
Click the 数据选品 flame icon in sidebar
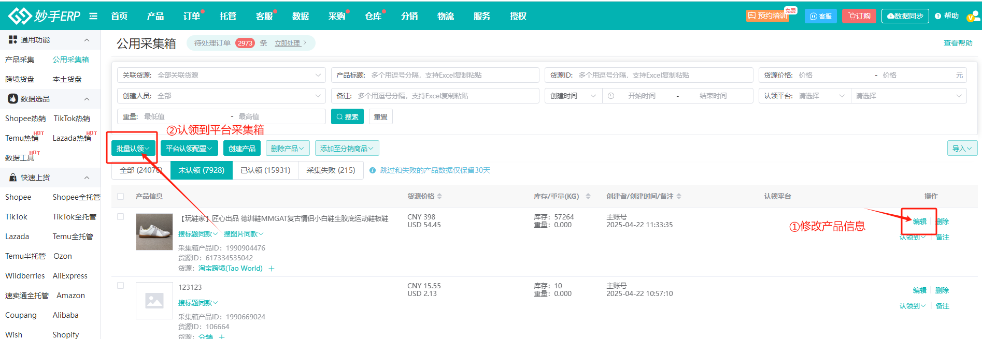pyautogui.click(x=13, y=99)
